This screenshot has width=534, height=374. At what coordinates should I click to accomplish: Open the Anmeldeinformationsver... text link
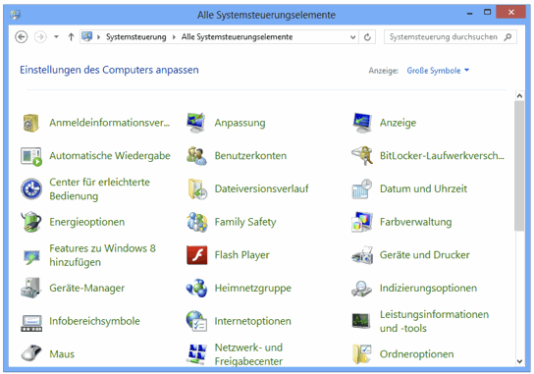pos(110,123)
